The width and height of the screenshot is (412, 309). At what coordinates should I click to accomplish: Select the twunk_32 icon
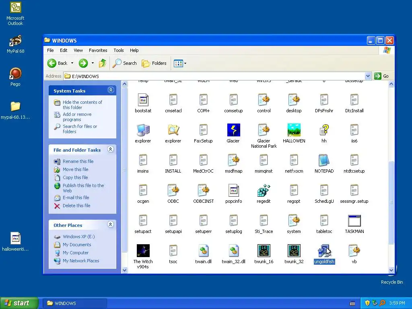click(294, 251)
